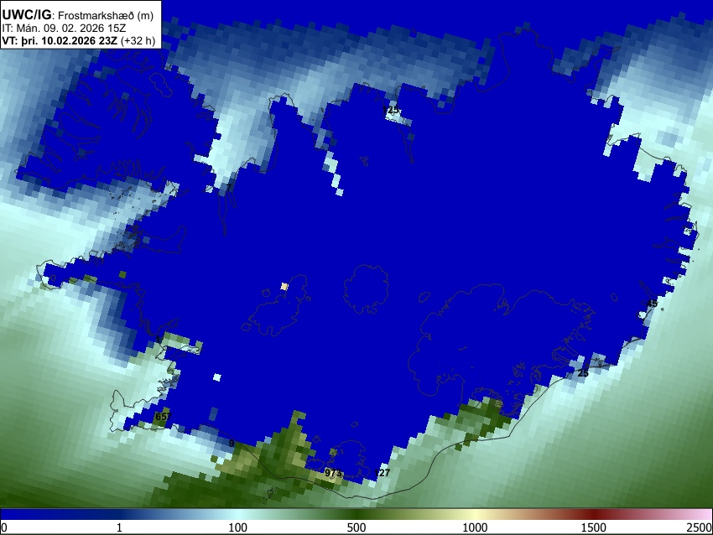The width and height of the screenshot is (713, 535).
Task: Click the "127" value on the south coast
Action: point(382,473)
